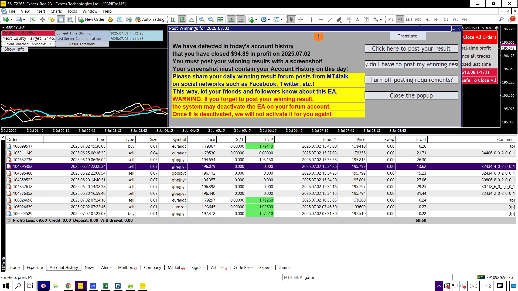This screenshot has height=291, width=518.
Task: Expand the Periodicity clock dropdown arrow
Action: click(269, 19)
